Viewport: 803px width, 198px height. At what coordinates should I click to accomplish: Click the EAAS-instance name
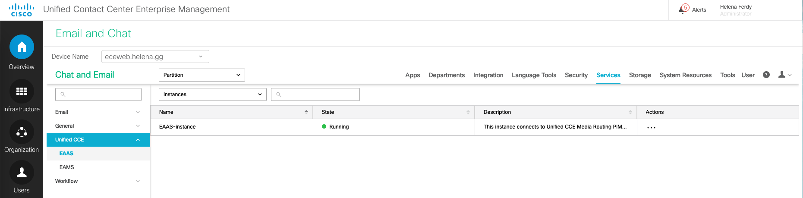tap(177, 127)
